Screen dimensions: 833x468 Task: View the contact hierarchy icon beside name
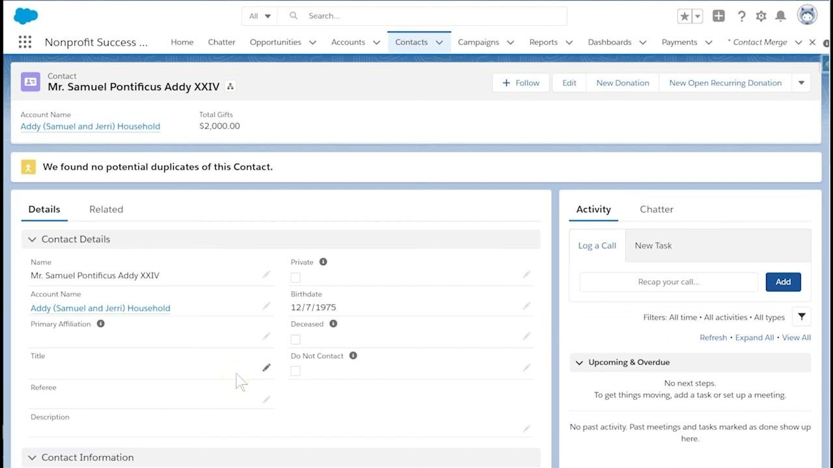point(230,86)
